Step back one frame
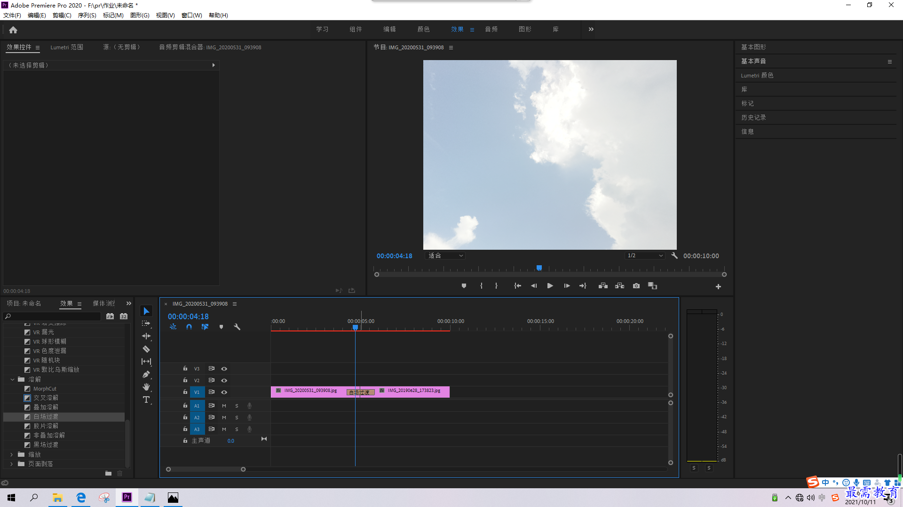Image resolution: width=903 pixels, height=507 pixels. [x=534, y=286]
